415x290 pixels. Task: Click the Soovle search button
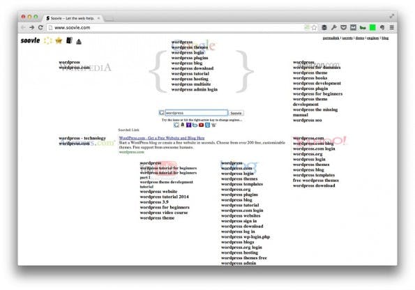pyautogui.click(x=236, y=113)
